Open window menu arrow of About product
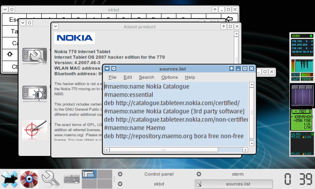Screen dimensions: 315x189 click(56, 26)
